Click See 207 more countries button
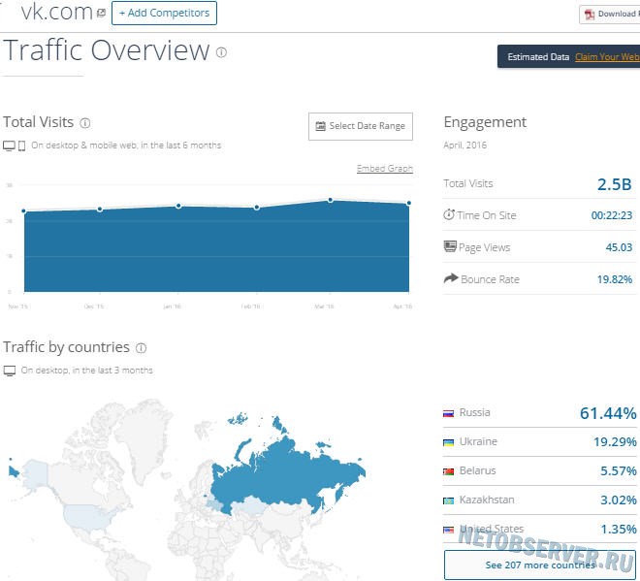The width and height of the screenshot is (640, 581). [539, 565]
